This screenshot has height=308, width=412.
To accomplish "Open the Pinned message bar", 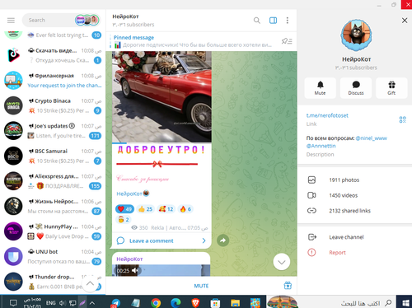I will pos(192,41).
